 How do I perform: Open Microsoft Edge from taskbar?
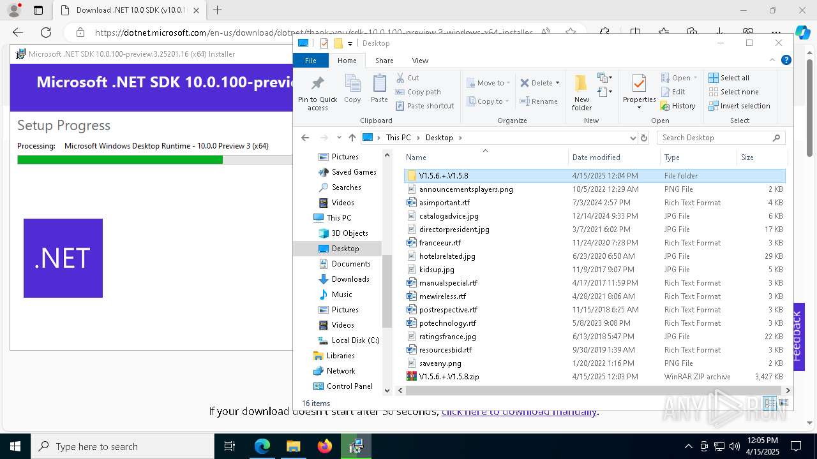click(x=262, y=446)
